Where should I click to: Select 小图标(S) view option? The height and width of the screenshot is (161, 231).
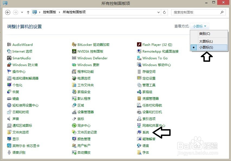point(209,47)
